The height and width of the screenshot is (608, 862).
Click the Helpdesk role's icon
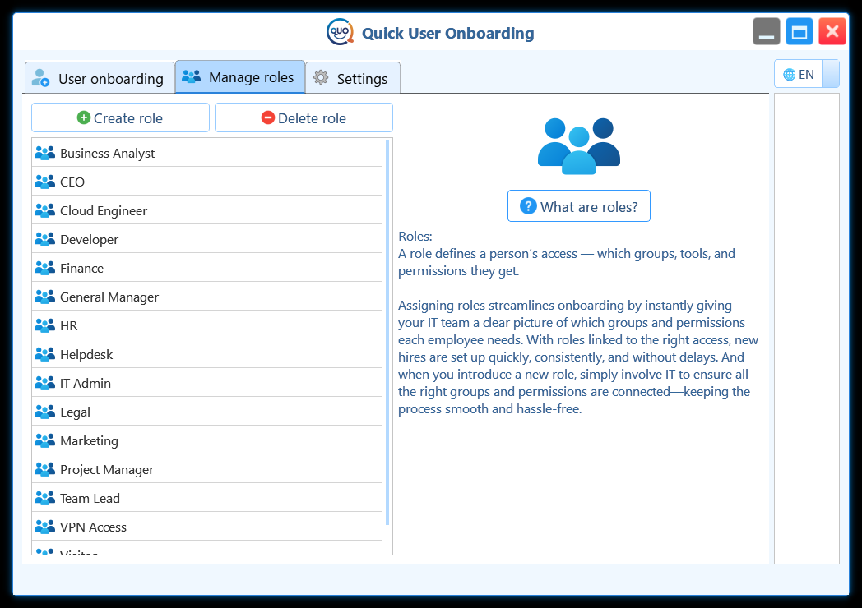click(x=44, y=353)
